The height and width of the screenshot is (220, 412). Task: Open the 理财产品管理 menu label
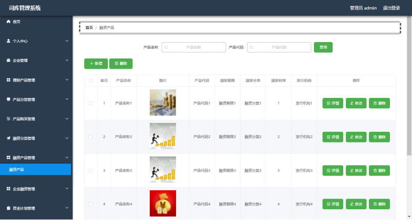(24, 80)
